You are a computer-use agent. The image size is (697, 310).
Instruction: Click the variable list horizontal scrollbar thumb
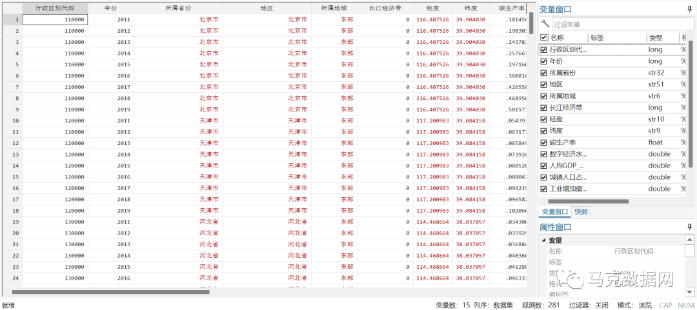click(589, 201)
